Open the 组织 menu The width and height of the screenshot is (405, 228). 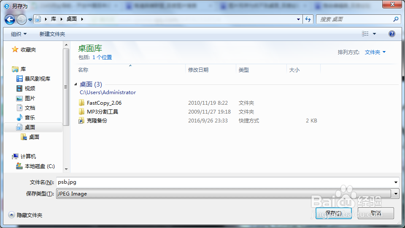coord(19,34)
